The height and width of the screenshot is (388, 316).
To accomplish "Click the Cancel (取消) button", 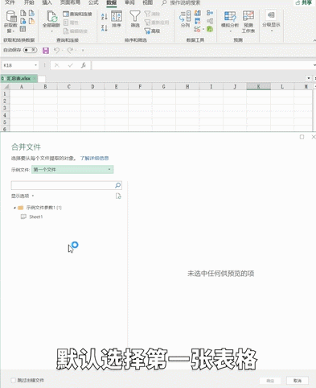I will click(298, 381).
